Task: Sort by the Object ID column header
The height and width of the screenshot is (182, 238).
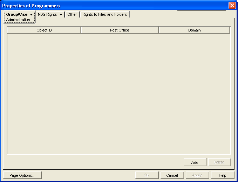Action: click(44, 30)
